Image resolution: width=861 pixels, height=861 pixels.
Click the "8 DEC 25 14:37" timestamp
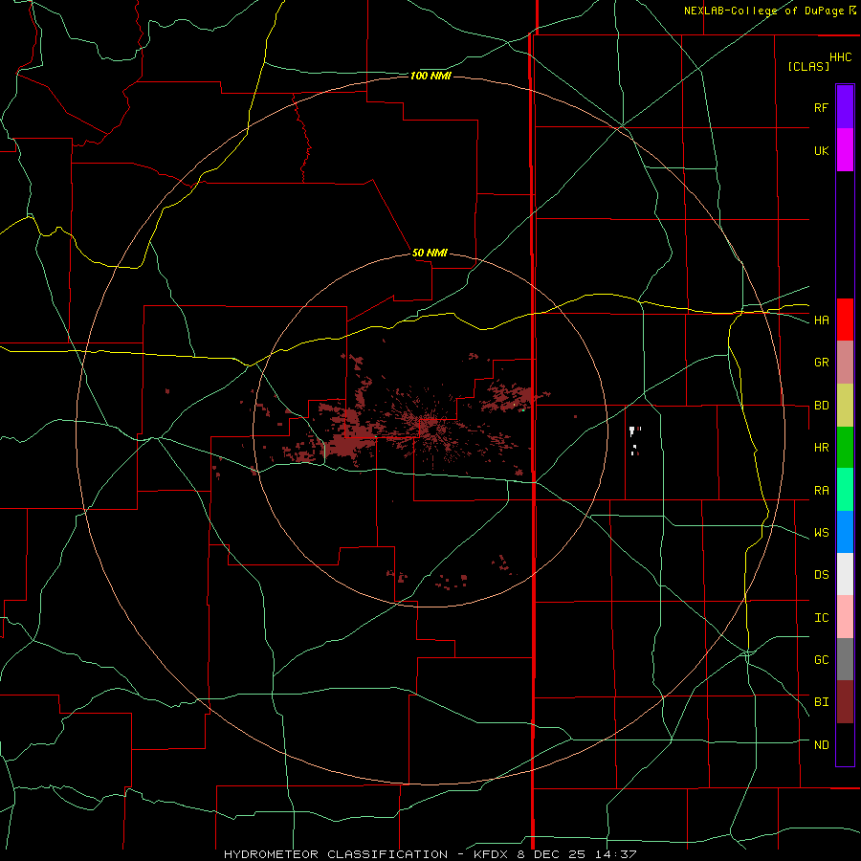tap(577, 854)
